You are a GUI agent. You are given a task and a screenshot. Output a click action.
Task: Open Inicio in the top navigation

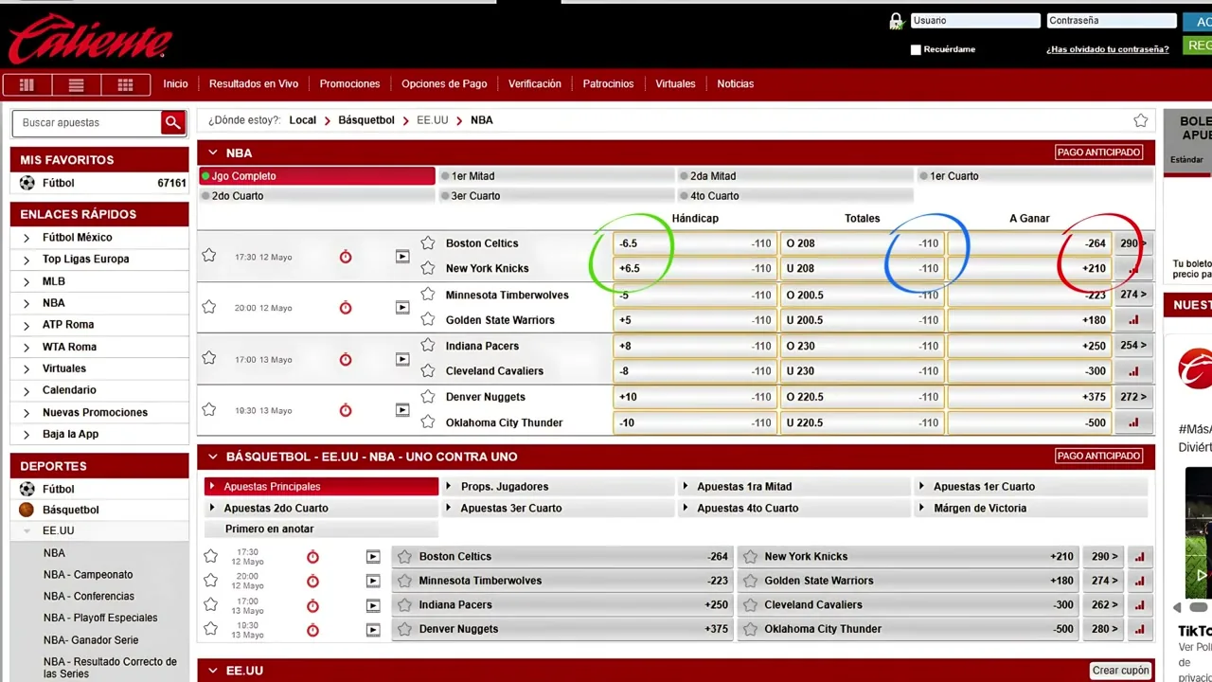pyautogui.click(x=175, y=84)
